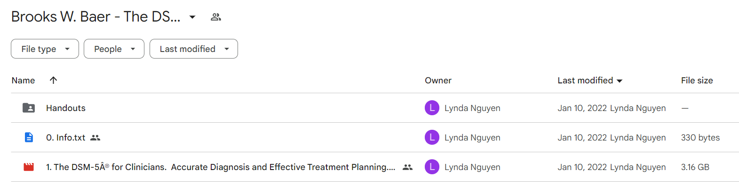739x193 pixels.
Task: Click Lynda Nguyen's avatar in the video row
Action: 432,167
